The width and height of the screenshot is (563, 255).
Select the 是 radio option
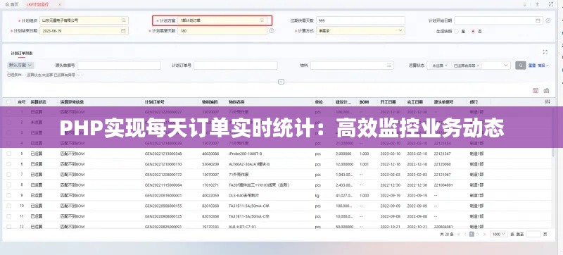(456, 31)
